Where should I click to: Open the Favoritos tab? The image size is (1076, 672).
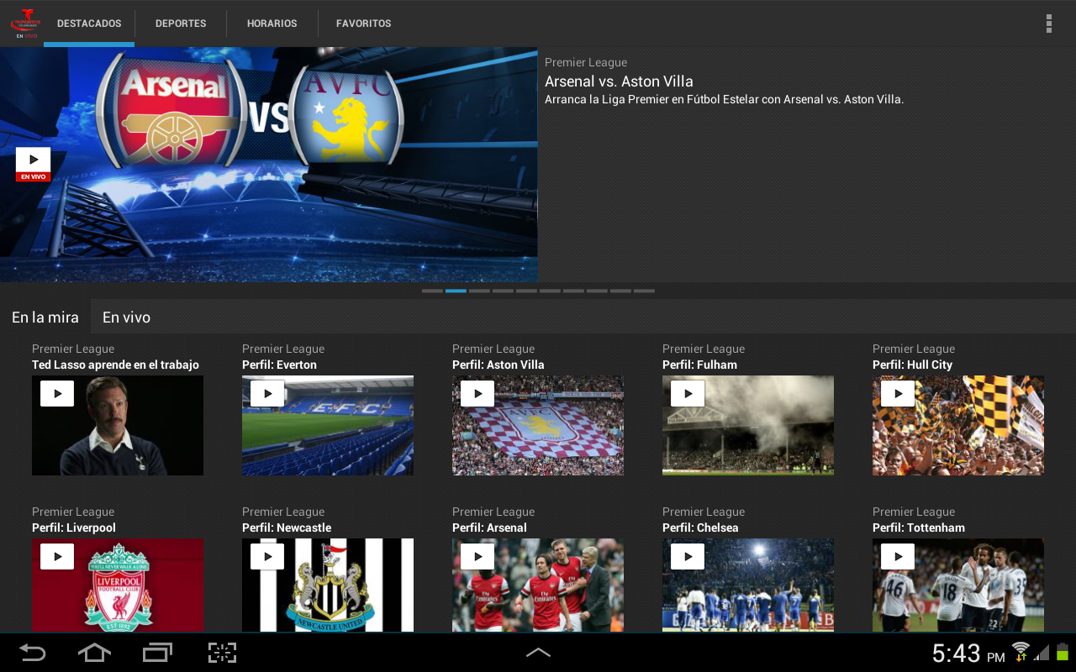pyautogui.click(x=364, y=24)
